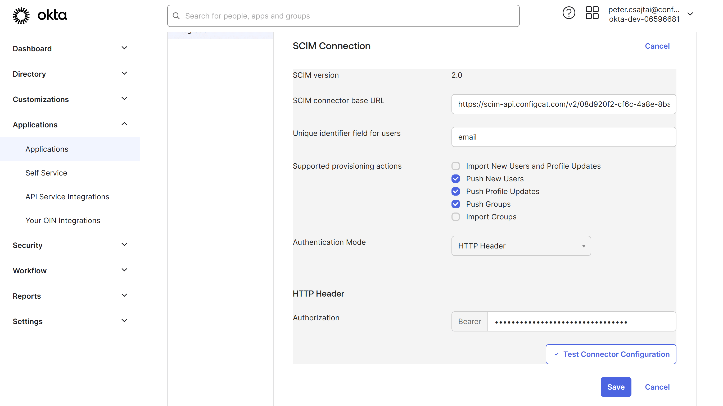The image size is (723, 406).
Task: Open Your OIN Integrations page
Action: (63, 220)
